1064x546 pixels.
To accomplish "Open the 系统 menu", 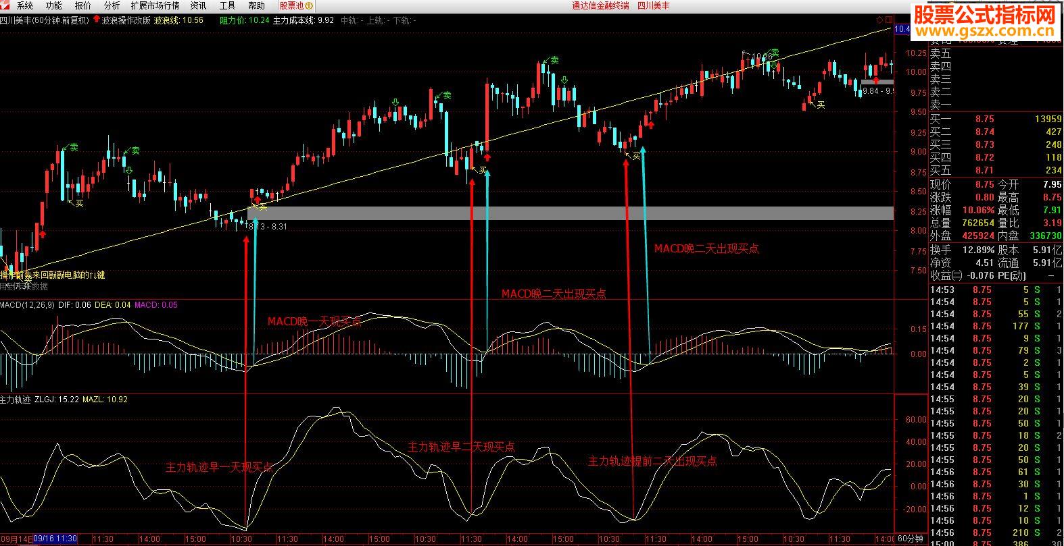I will 25,5.
